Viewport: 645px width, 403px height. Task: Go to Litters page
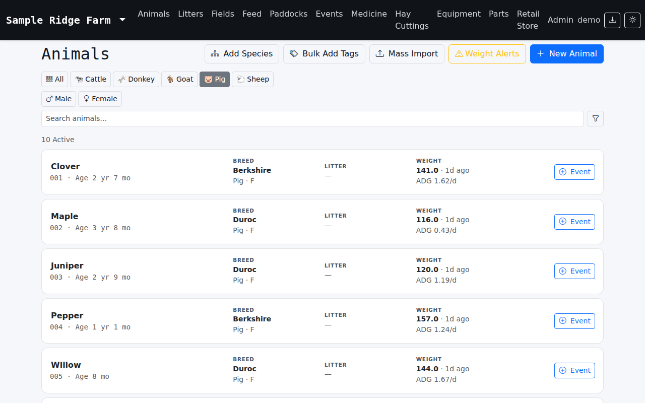pos(190,14)
